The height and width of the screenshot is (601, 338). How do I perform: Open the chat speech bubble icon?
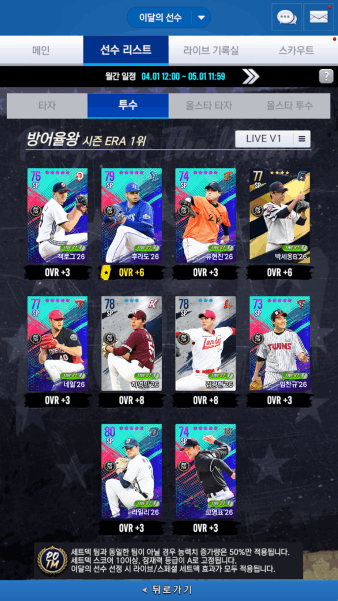(286, 17)
